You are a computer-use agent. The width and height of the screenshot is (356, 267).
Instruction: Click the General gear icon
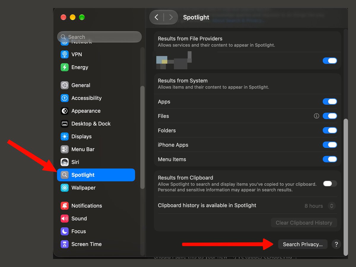click(x=65, y=85)
